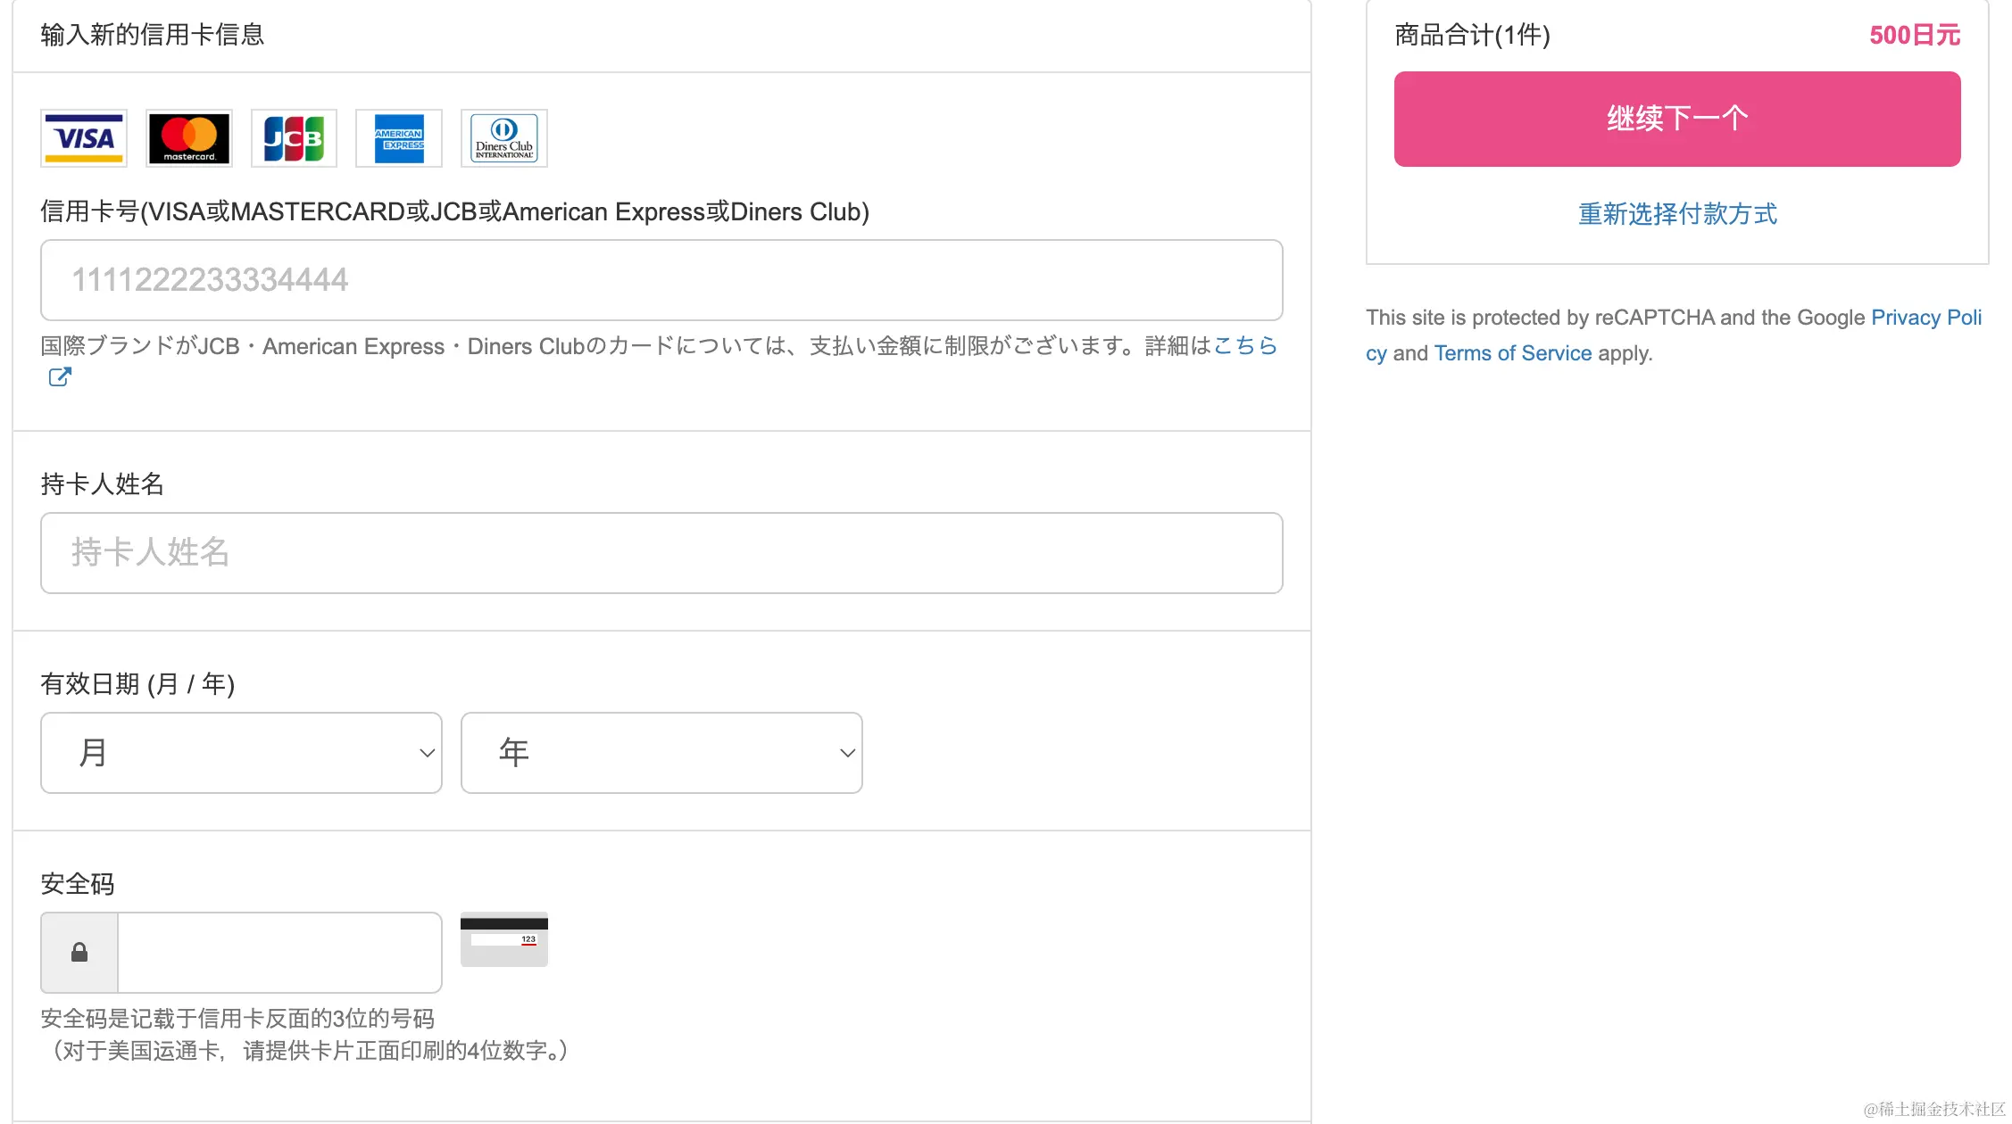Image resolution: width=2012 pixels, height=1124 pixels.
Task: Click the VISA card logo
Action: click(x=84, y=138)
